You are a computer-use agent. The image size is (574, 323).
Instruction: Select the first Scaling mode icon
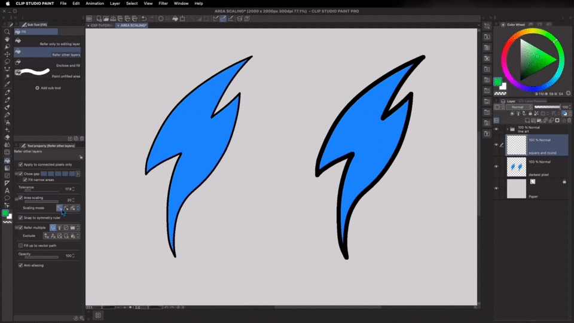click(59, 208)
